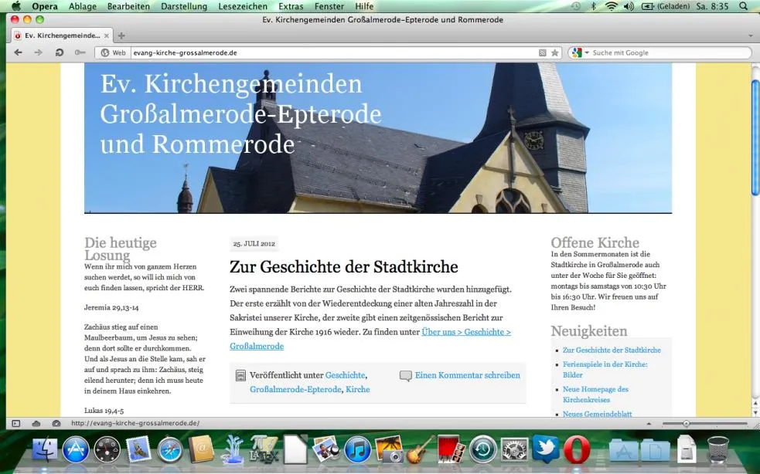Click the password wand key icon
This screenshot has height=474, width=760.
pyautogui.click(x=80, y=52)
